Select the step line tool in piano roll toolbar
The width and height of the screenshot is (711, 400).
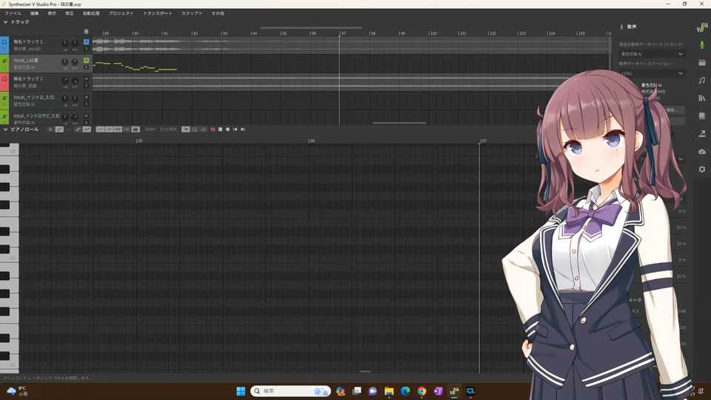point(78,129)
